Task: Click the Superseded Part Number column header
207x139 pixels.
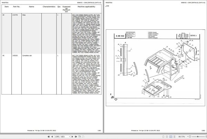Action: (66, 9)
